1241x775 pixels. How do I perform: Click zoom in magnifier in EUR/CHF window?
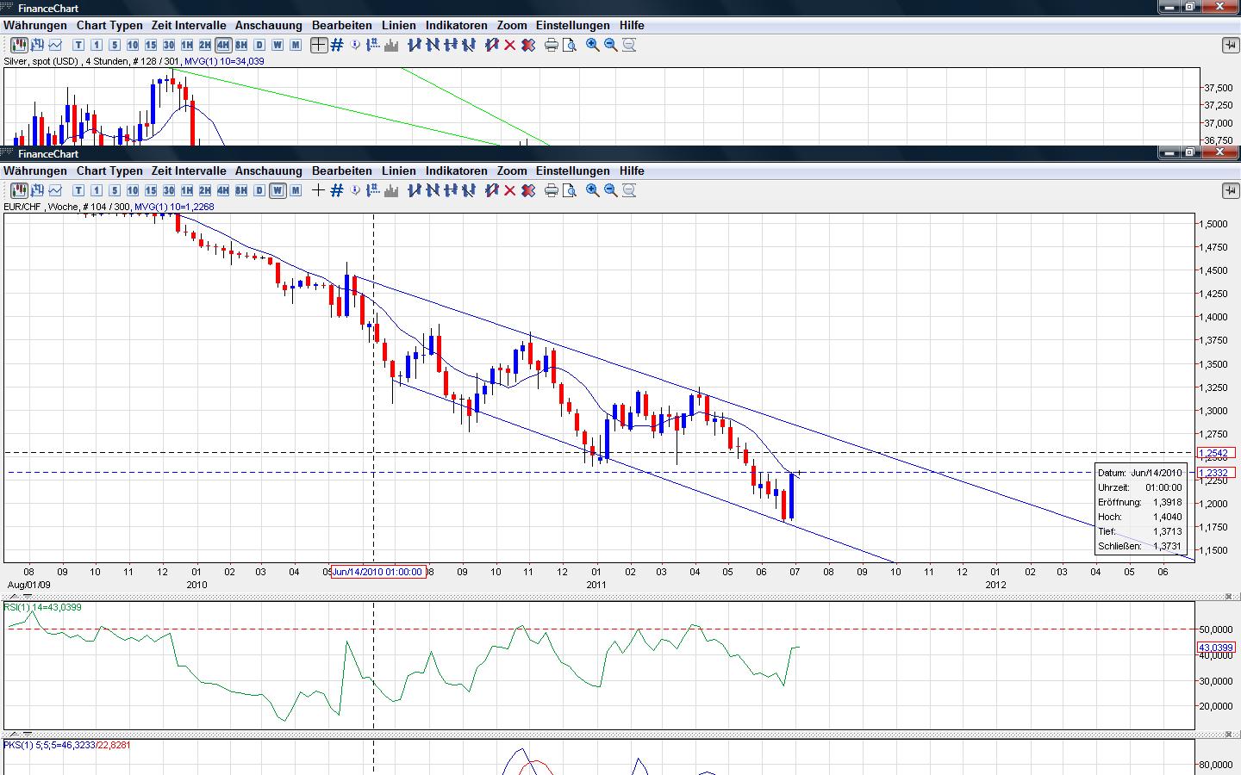tap(593, 190)
